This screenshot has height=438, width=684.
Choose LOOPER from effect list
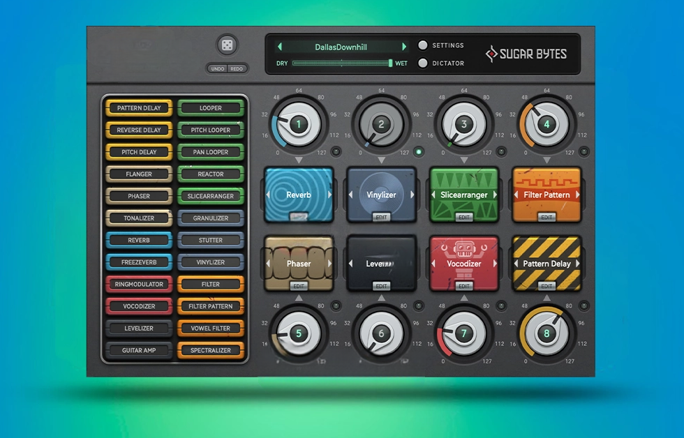click(x=211, y=108)
